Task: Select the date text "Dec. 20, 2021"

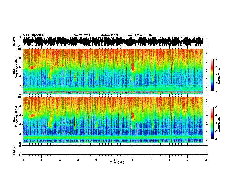Action: click(x=82, y=35)
